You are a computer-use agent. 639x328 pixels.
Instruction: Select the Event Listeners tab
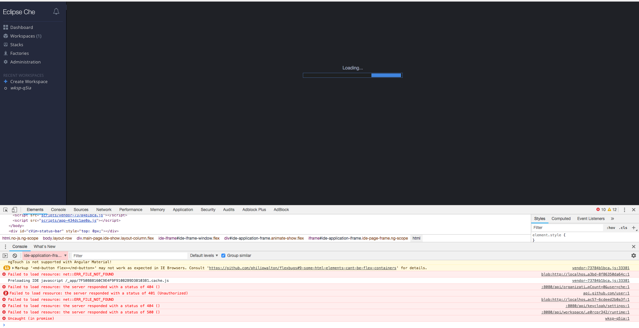pos(591,219)
